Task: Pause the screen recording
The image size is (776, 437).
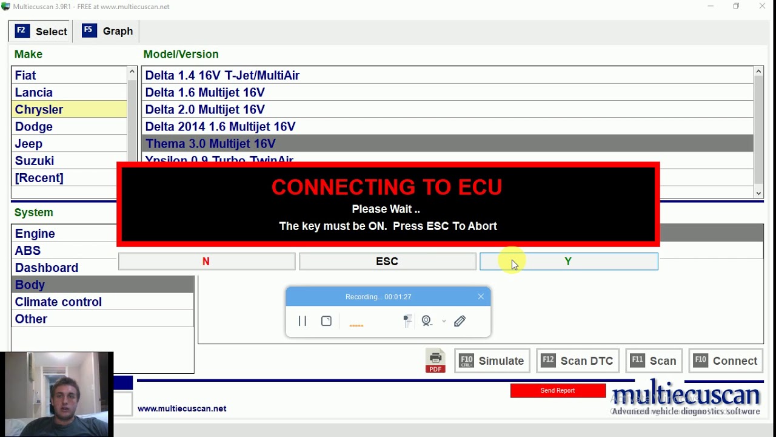Action: pos(303,321)
